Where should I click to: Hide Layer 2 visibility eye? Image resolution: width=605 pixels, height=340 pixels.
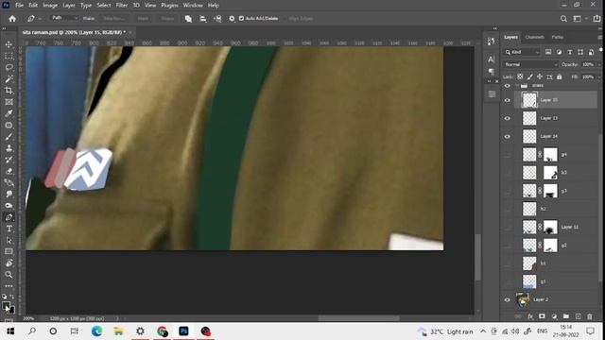[508, 300]
